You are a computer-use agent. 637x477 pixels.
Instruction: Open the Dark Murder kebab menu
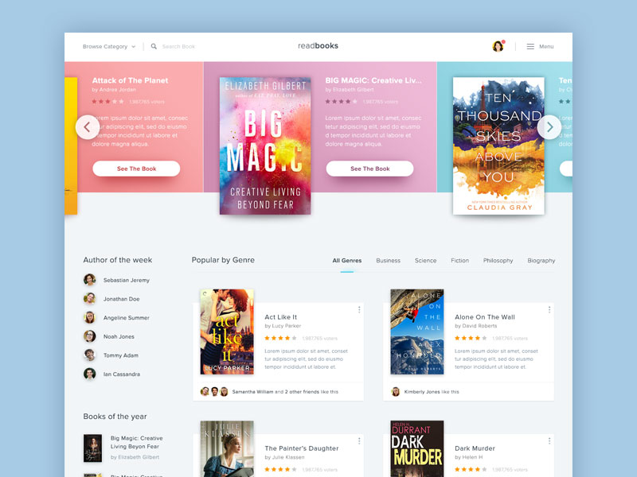(551, 441)
